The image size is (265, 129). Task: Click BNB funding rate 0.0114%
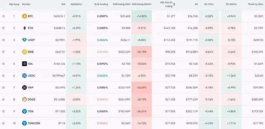click(102, 52)
